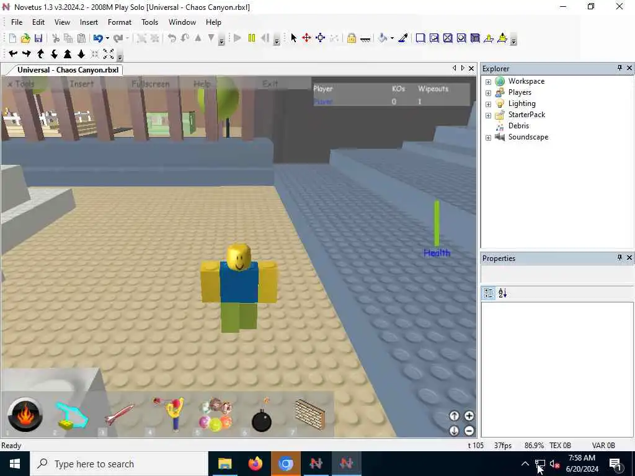Image resolution: width=635 pixels, height=476 pixels.
Task: Expand the StarterPack tree node
Action: point(489,115)
